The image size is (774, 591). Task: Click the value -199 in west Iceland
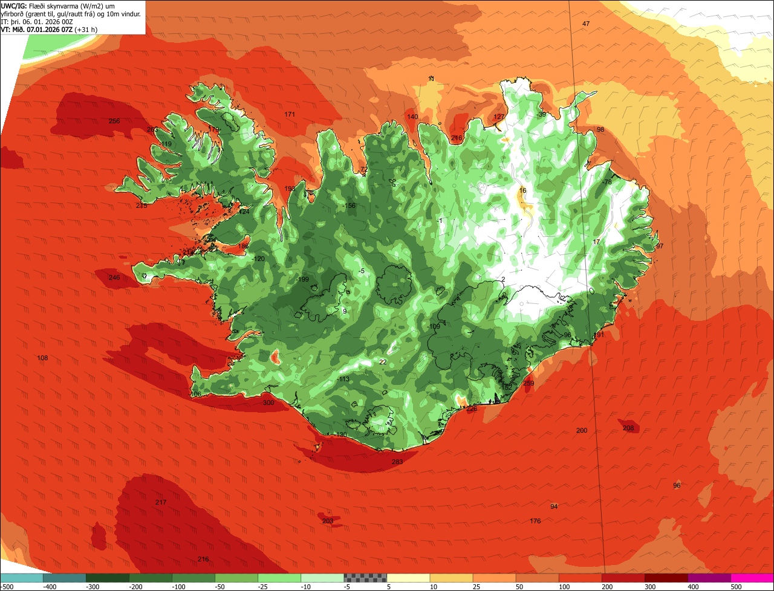tap(302, 279)
